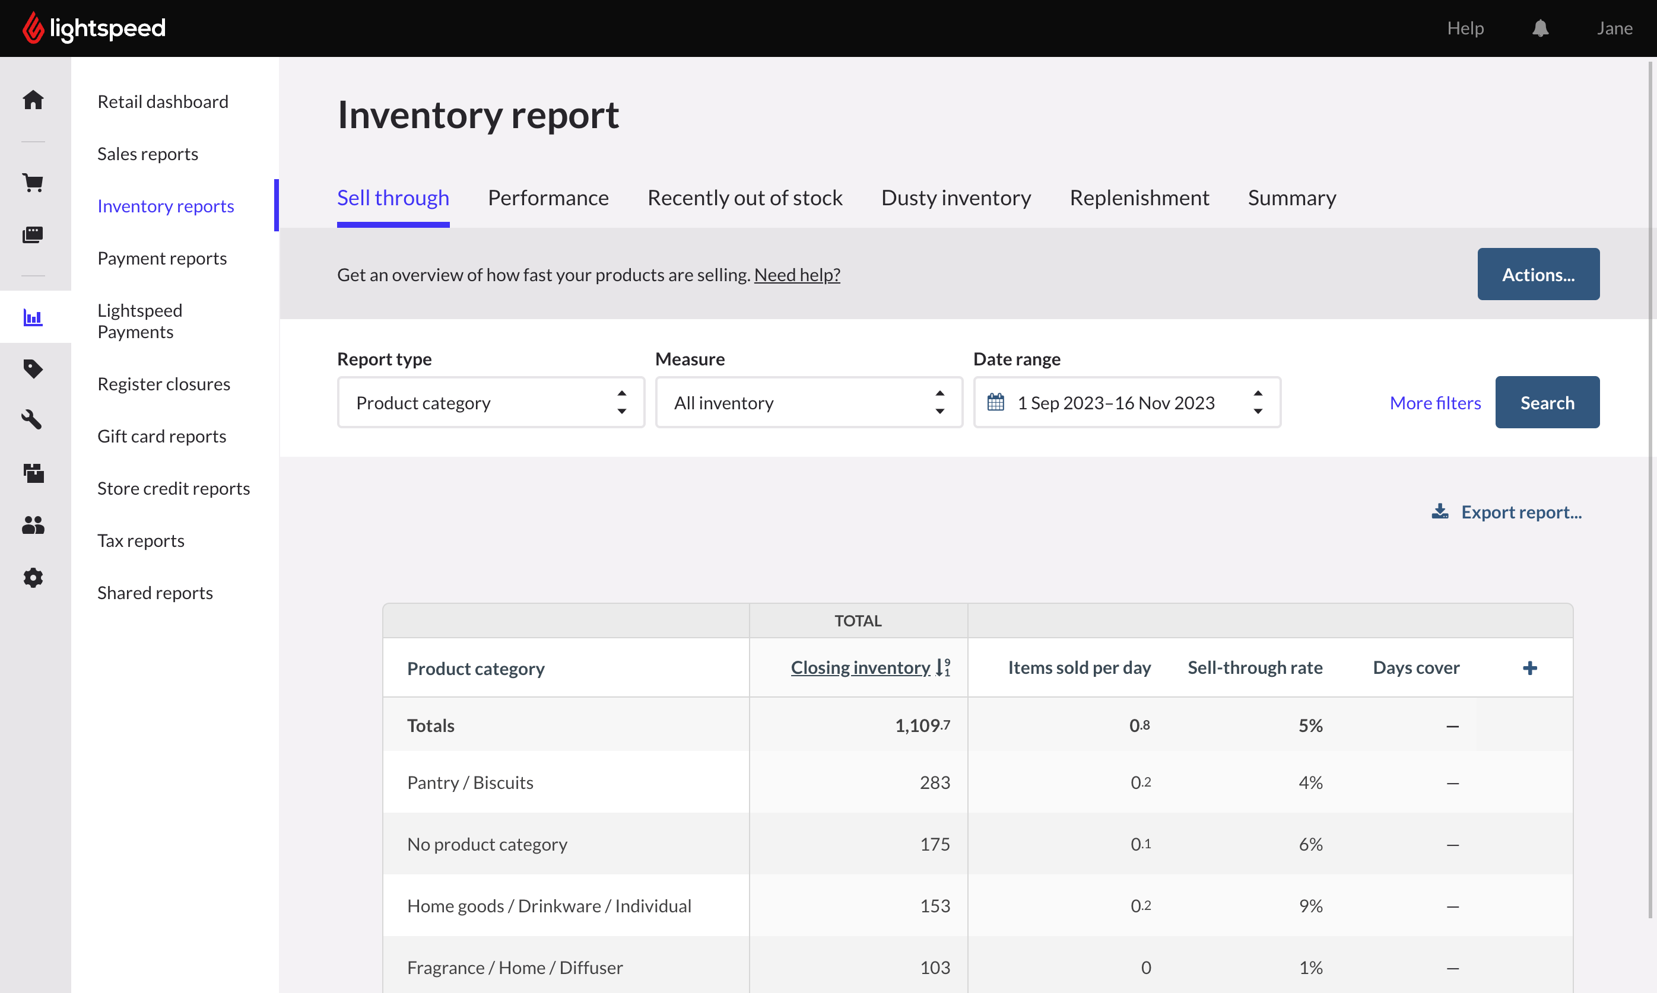The image size is (1657, 993).
Task: Switch to Recently out of stock tab
Action: pyautogui.click(x=744, y=198)
